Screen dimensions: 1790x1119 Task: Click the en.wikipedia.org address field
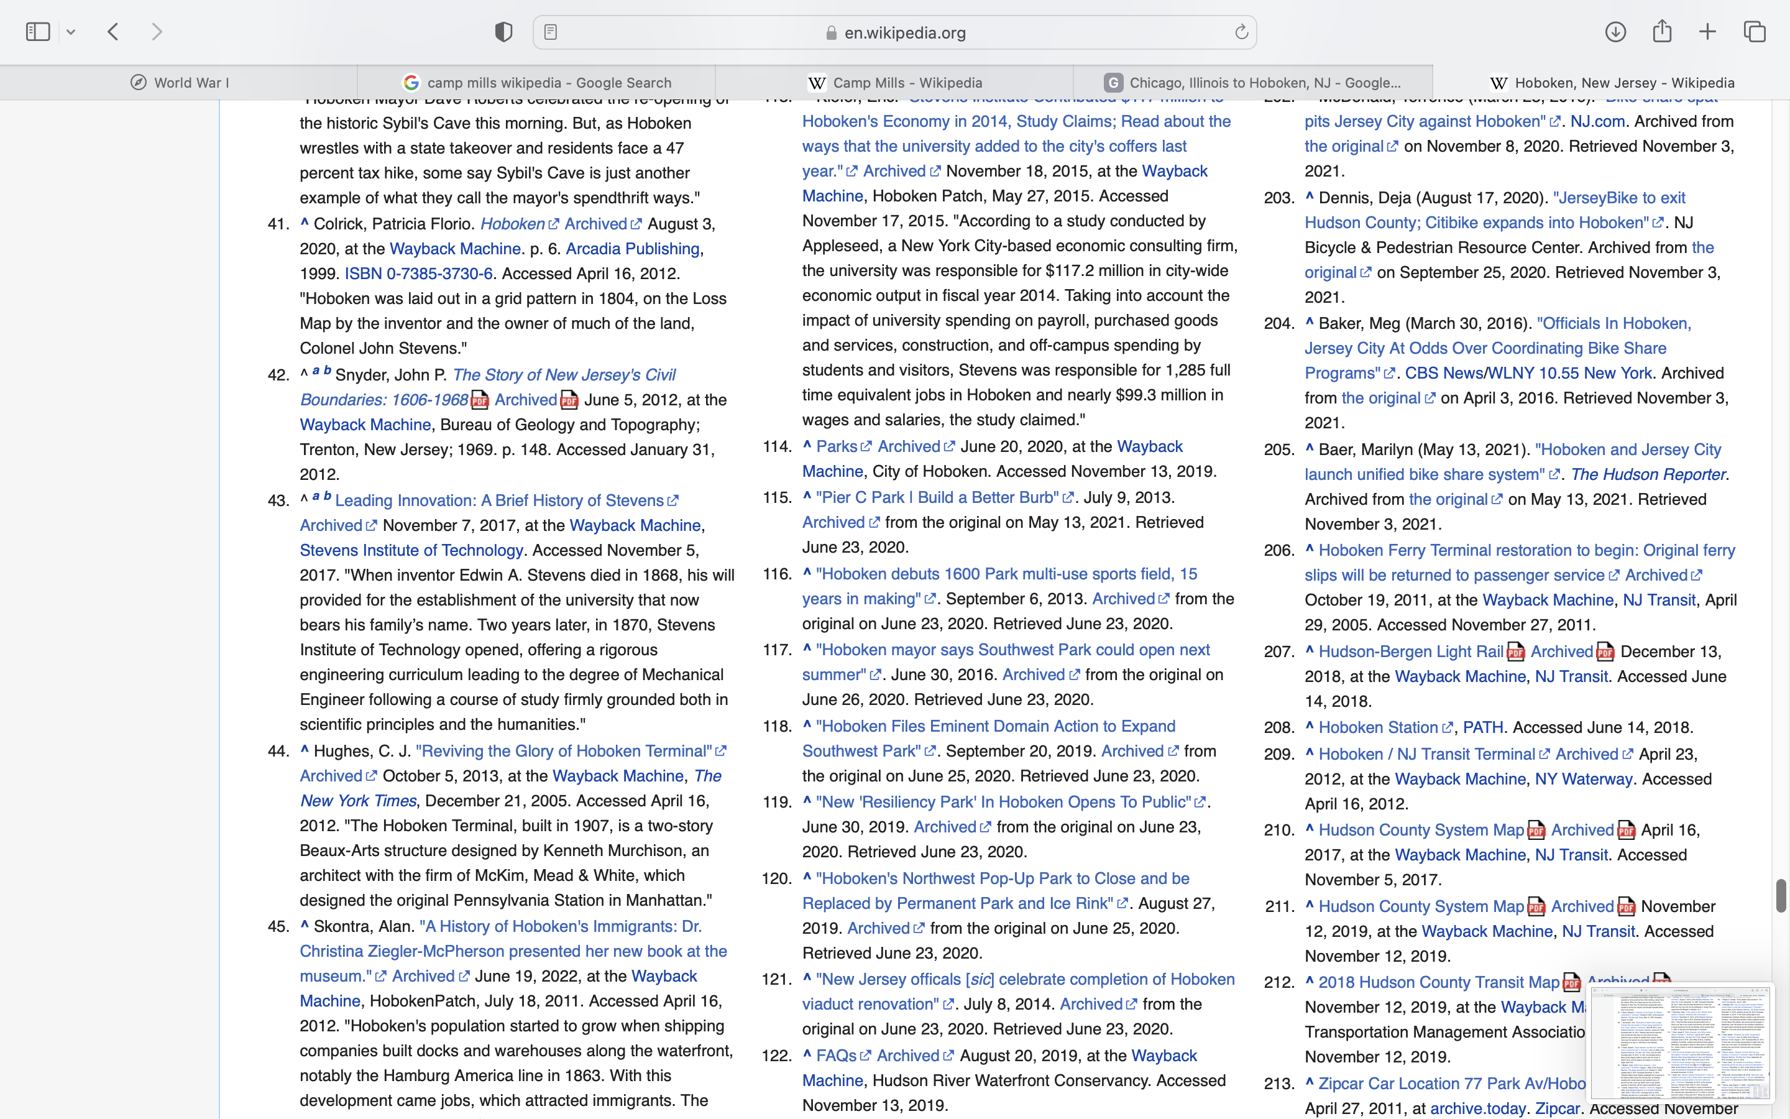(904, 32)
